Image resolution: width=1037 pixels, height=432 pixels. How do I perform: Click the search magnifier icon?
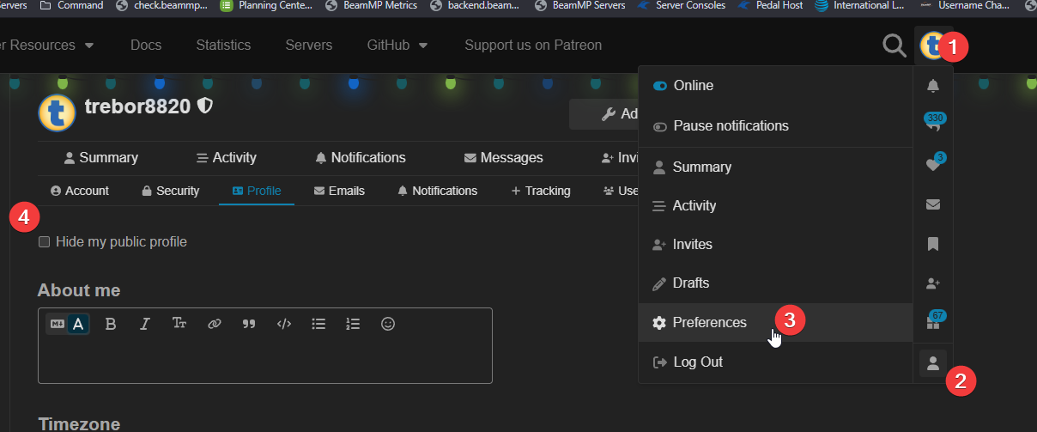click(894, 46)
